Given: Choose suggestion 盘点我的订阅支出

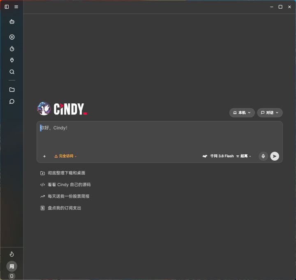Looking at the screenshot, I should pos(60,208).
